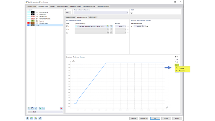Click the third list toolbar icon with arrow
The image size is (215, 121).
[x=36, y=108]
